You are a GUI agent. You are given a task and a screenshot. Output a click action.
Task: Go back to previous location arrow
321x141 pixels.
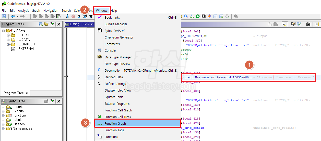[x=13, y=16]
